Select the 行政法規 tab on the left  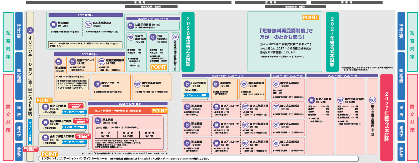click(19, 31)
